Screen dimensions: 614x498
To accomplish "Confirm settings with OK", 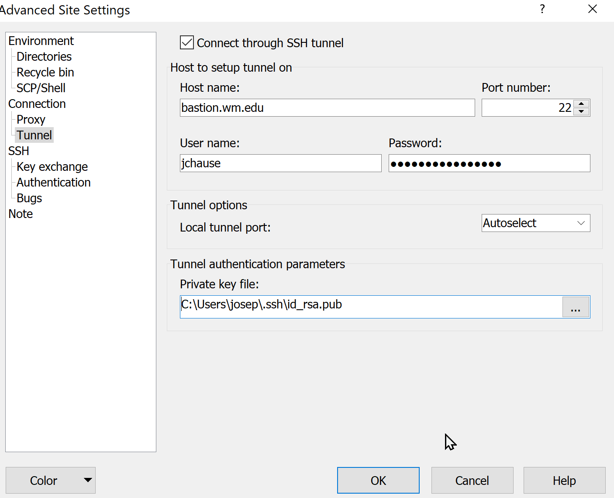I will click(x=378, y=481).
